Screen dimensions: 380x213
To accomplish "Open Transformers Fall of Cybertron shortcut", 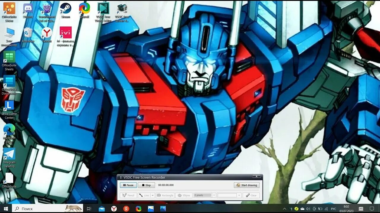I will coord(47,12).
